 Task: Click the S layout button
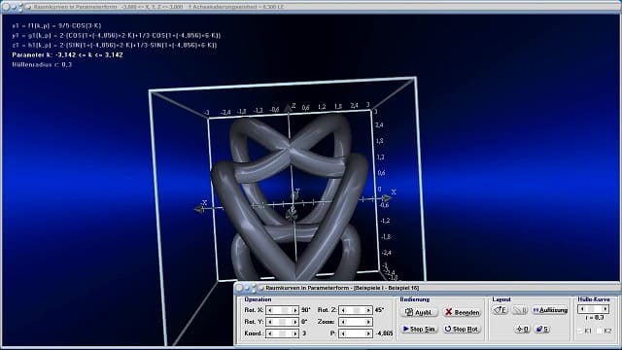(542, 329)
